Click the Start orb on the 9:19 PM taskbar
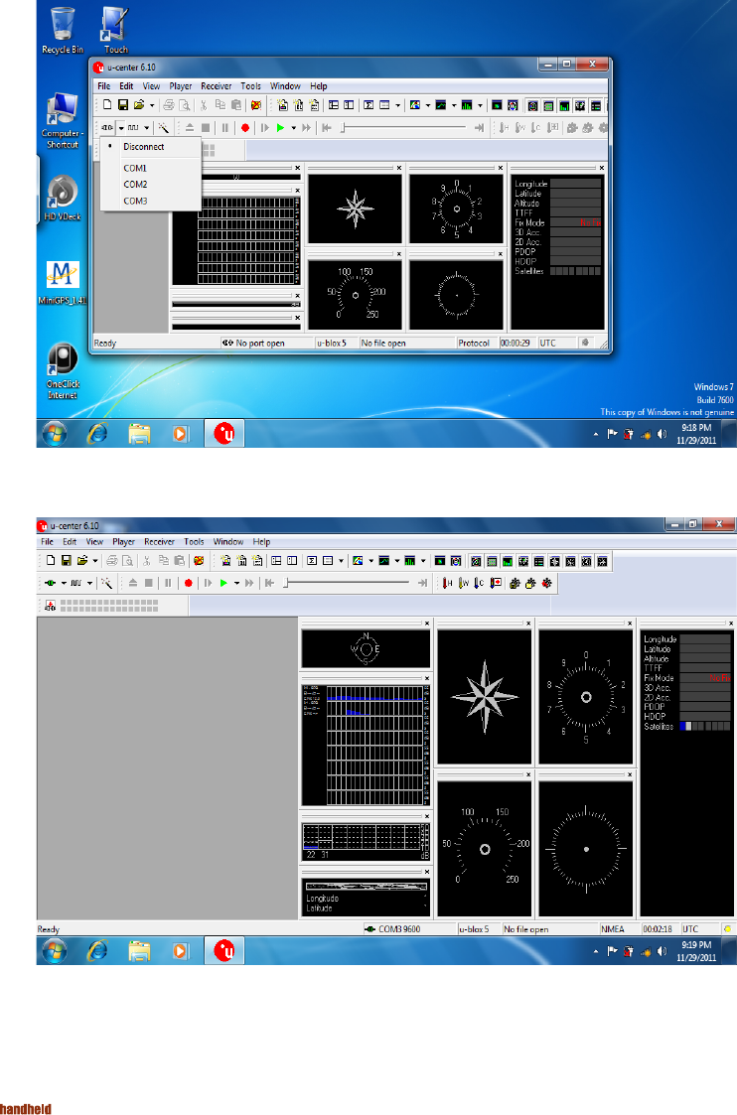 tap(54, 951)
